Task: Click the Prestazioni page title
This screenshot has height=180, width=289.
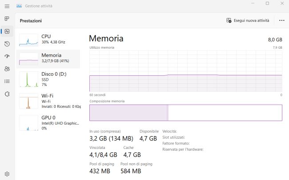Action: click(31, 21)
